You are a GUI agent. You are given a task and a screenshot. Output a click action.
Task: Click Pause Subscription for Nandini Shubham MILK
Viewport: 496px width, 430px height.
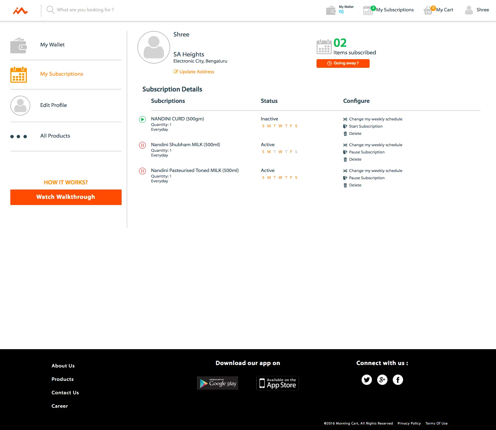click(364, 152)
